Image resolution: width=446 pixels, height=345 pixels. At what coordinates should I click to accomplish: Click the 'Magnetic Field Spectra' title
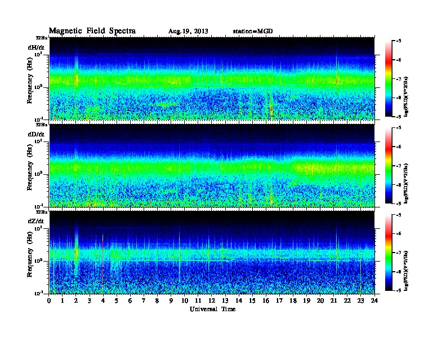tap(92, 31)
